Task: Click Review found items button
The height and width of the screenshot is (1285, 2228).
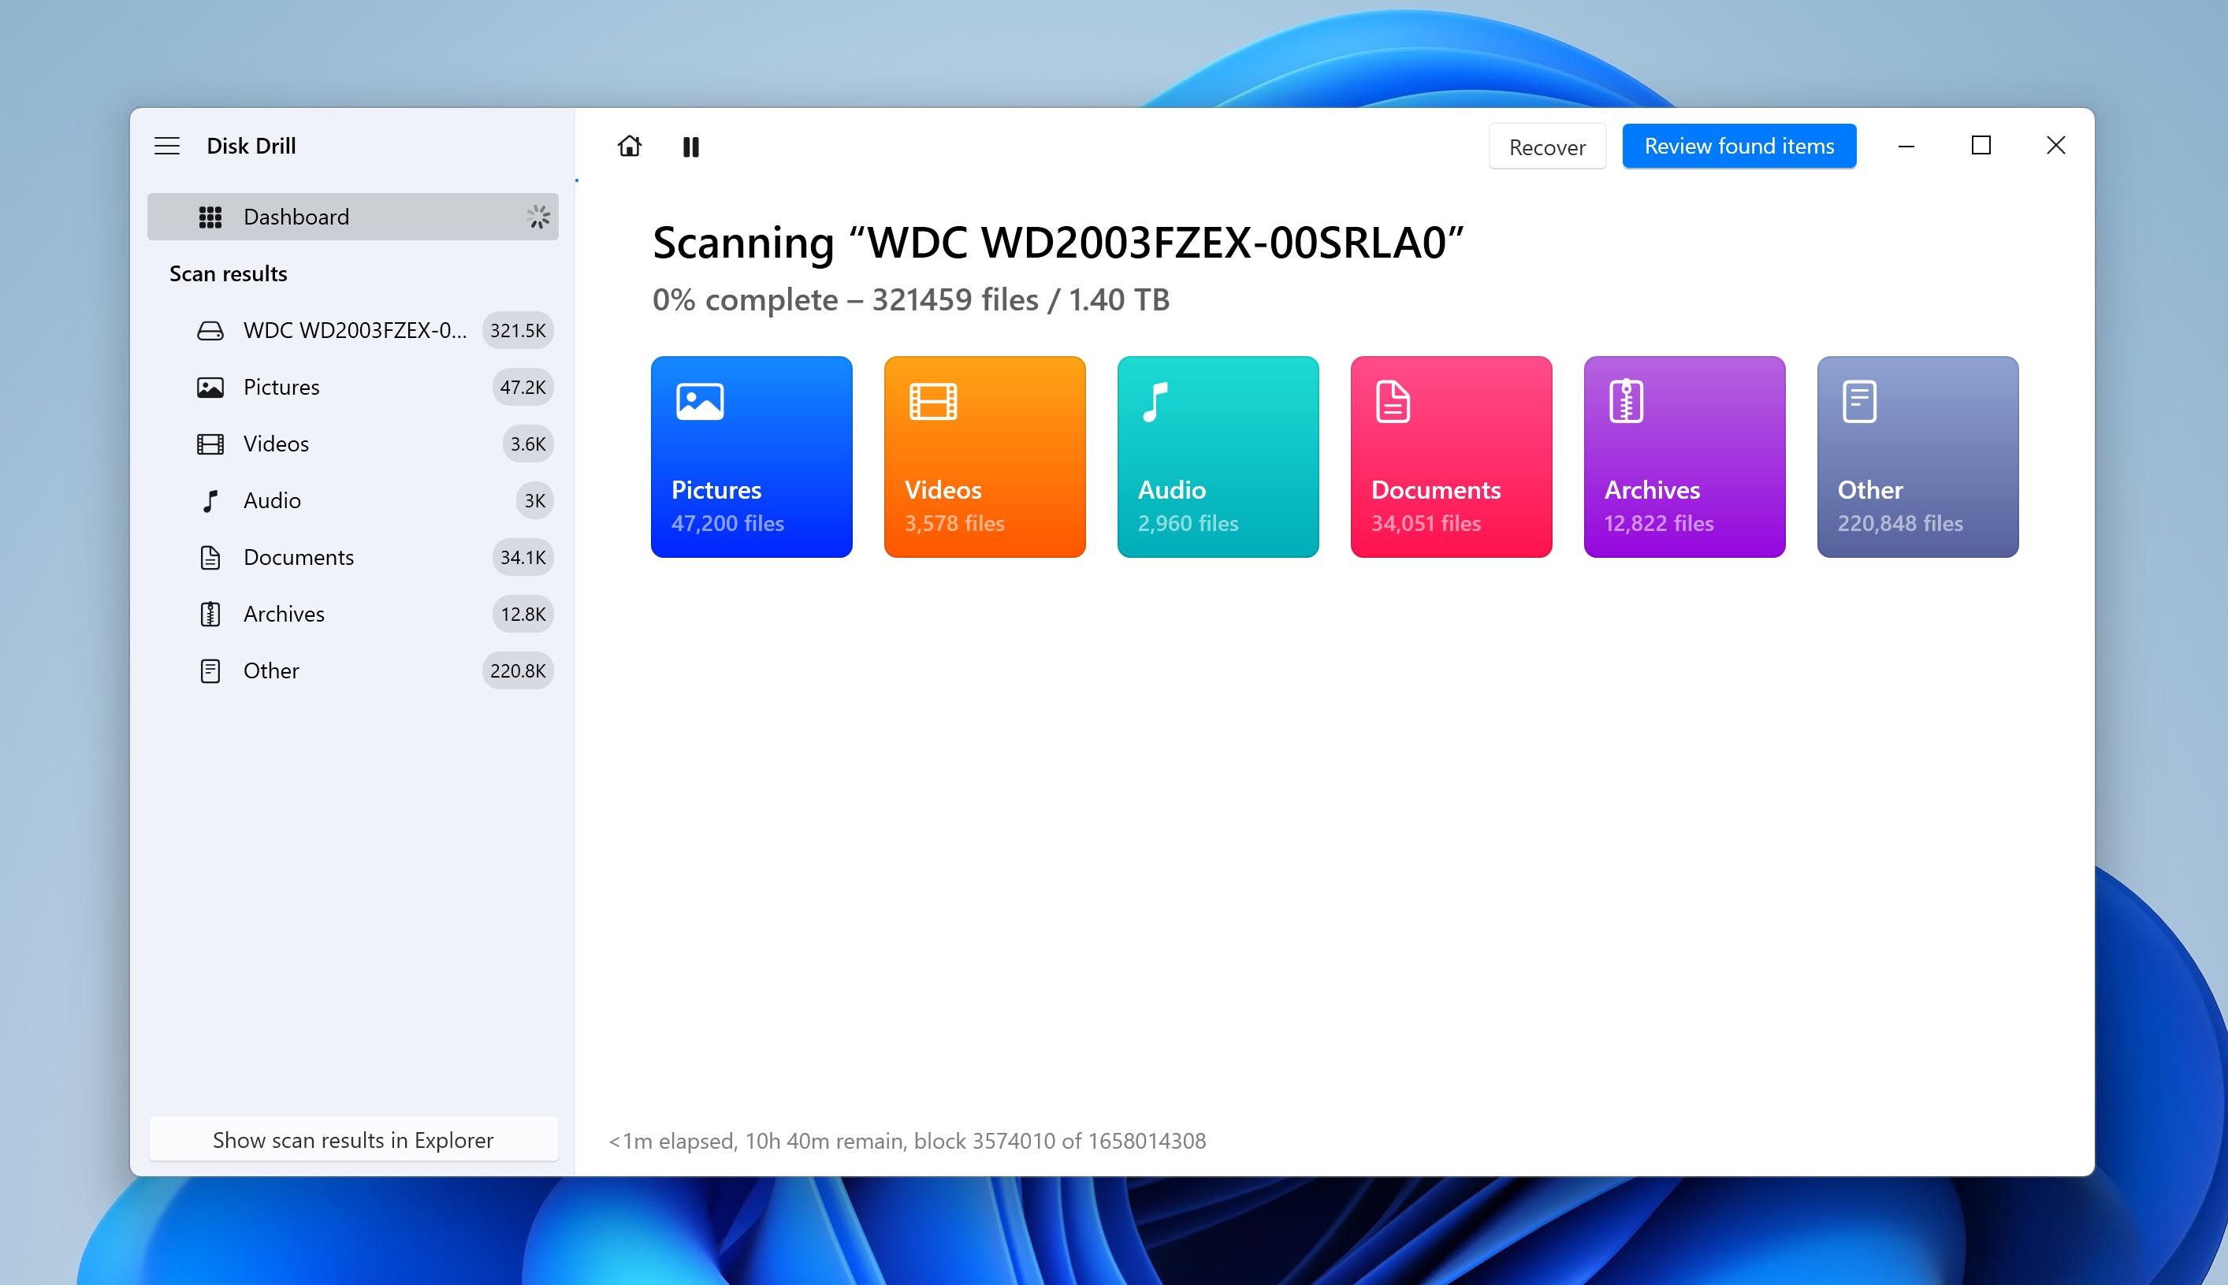Action: (1740, 145)
